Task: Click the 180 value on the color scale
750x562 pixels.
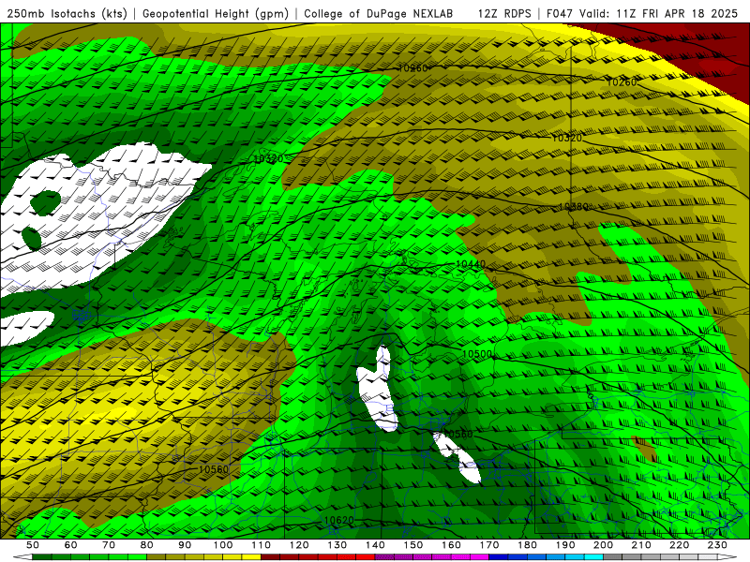Action: pos(527,545)
